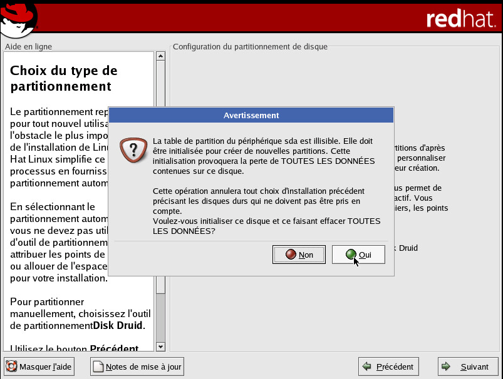Image resolution: width=503 pixels, height=379 pixels.
Task: Click the Avertissement dialog title bar
Action: pyautogui.click(x=251, y=116)
